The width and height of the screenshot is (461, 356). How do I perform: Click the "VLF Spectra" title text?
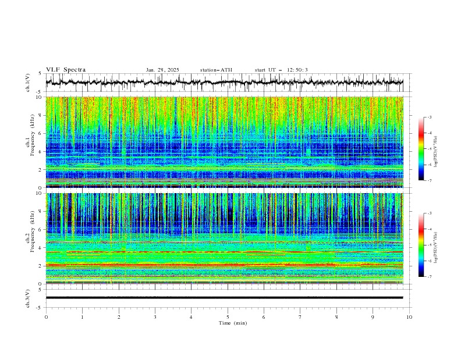[x=66, y=70]
